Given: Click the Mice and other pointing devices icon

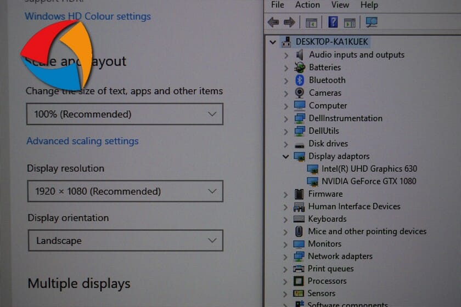Looking at the screenshot, I should pos(299,231).
